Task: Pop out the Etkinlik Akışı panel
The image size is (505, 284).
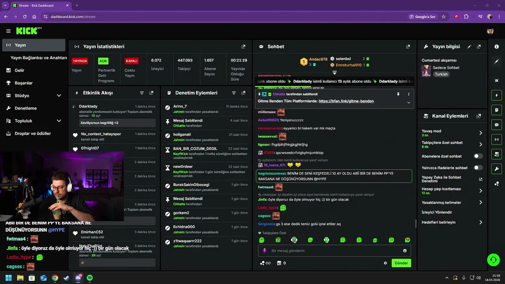Action: tap(151, 93)
